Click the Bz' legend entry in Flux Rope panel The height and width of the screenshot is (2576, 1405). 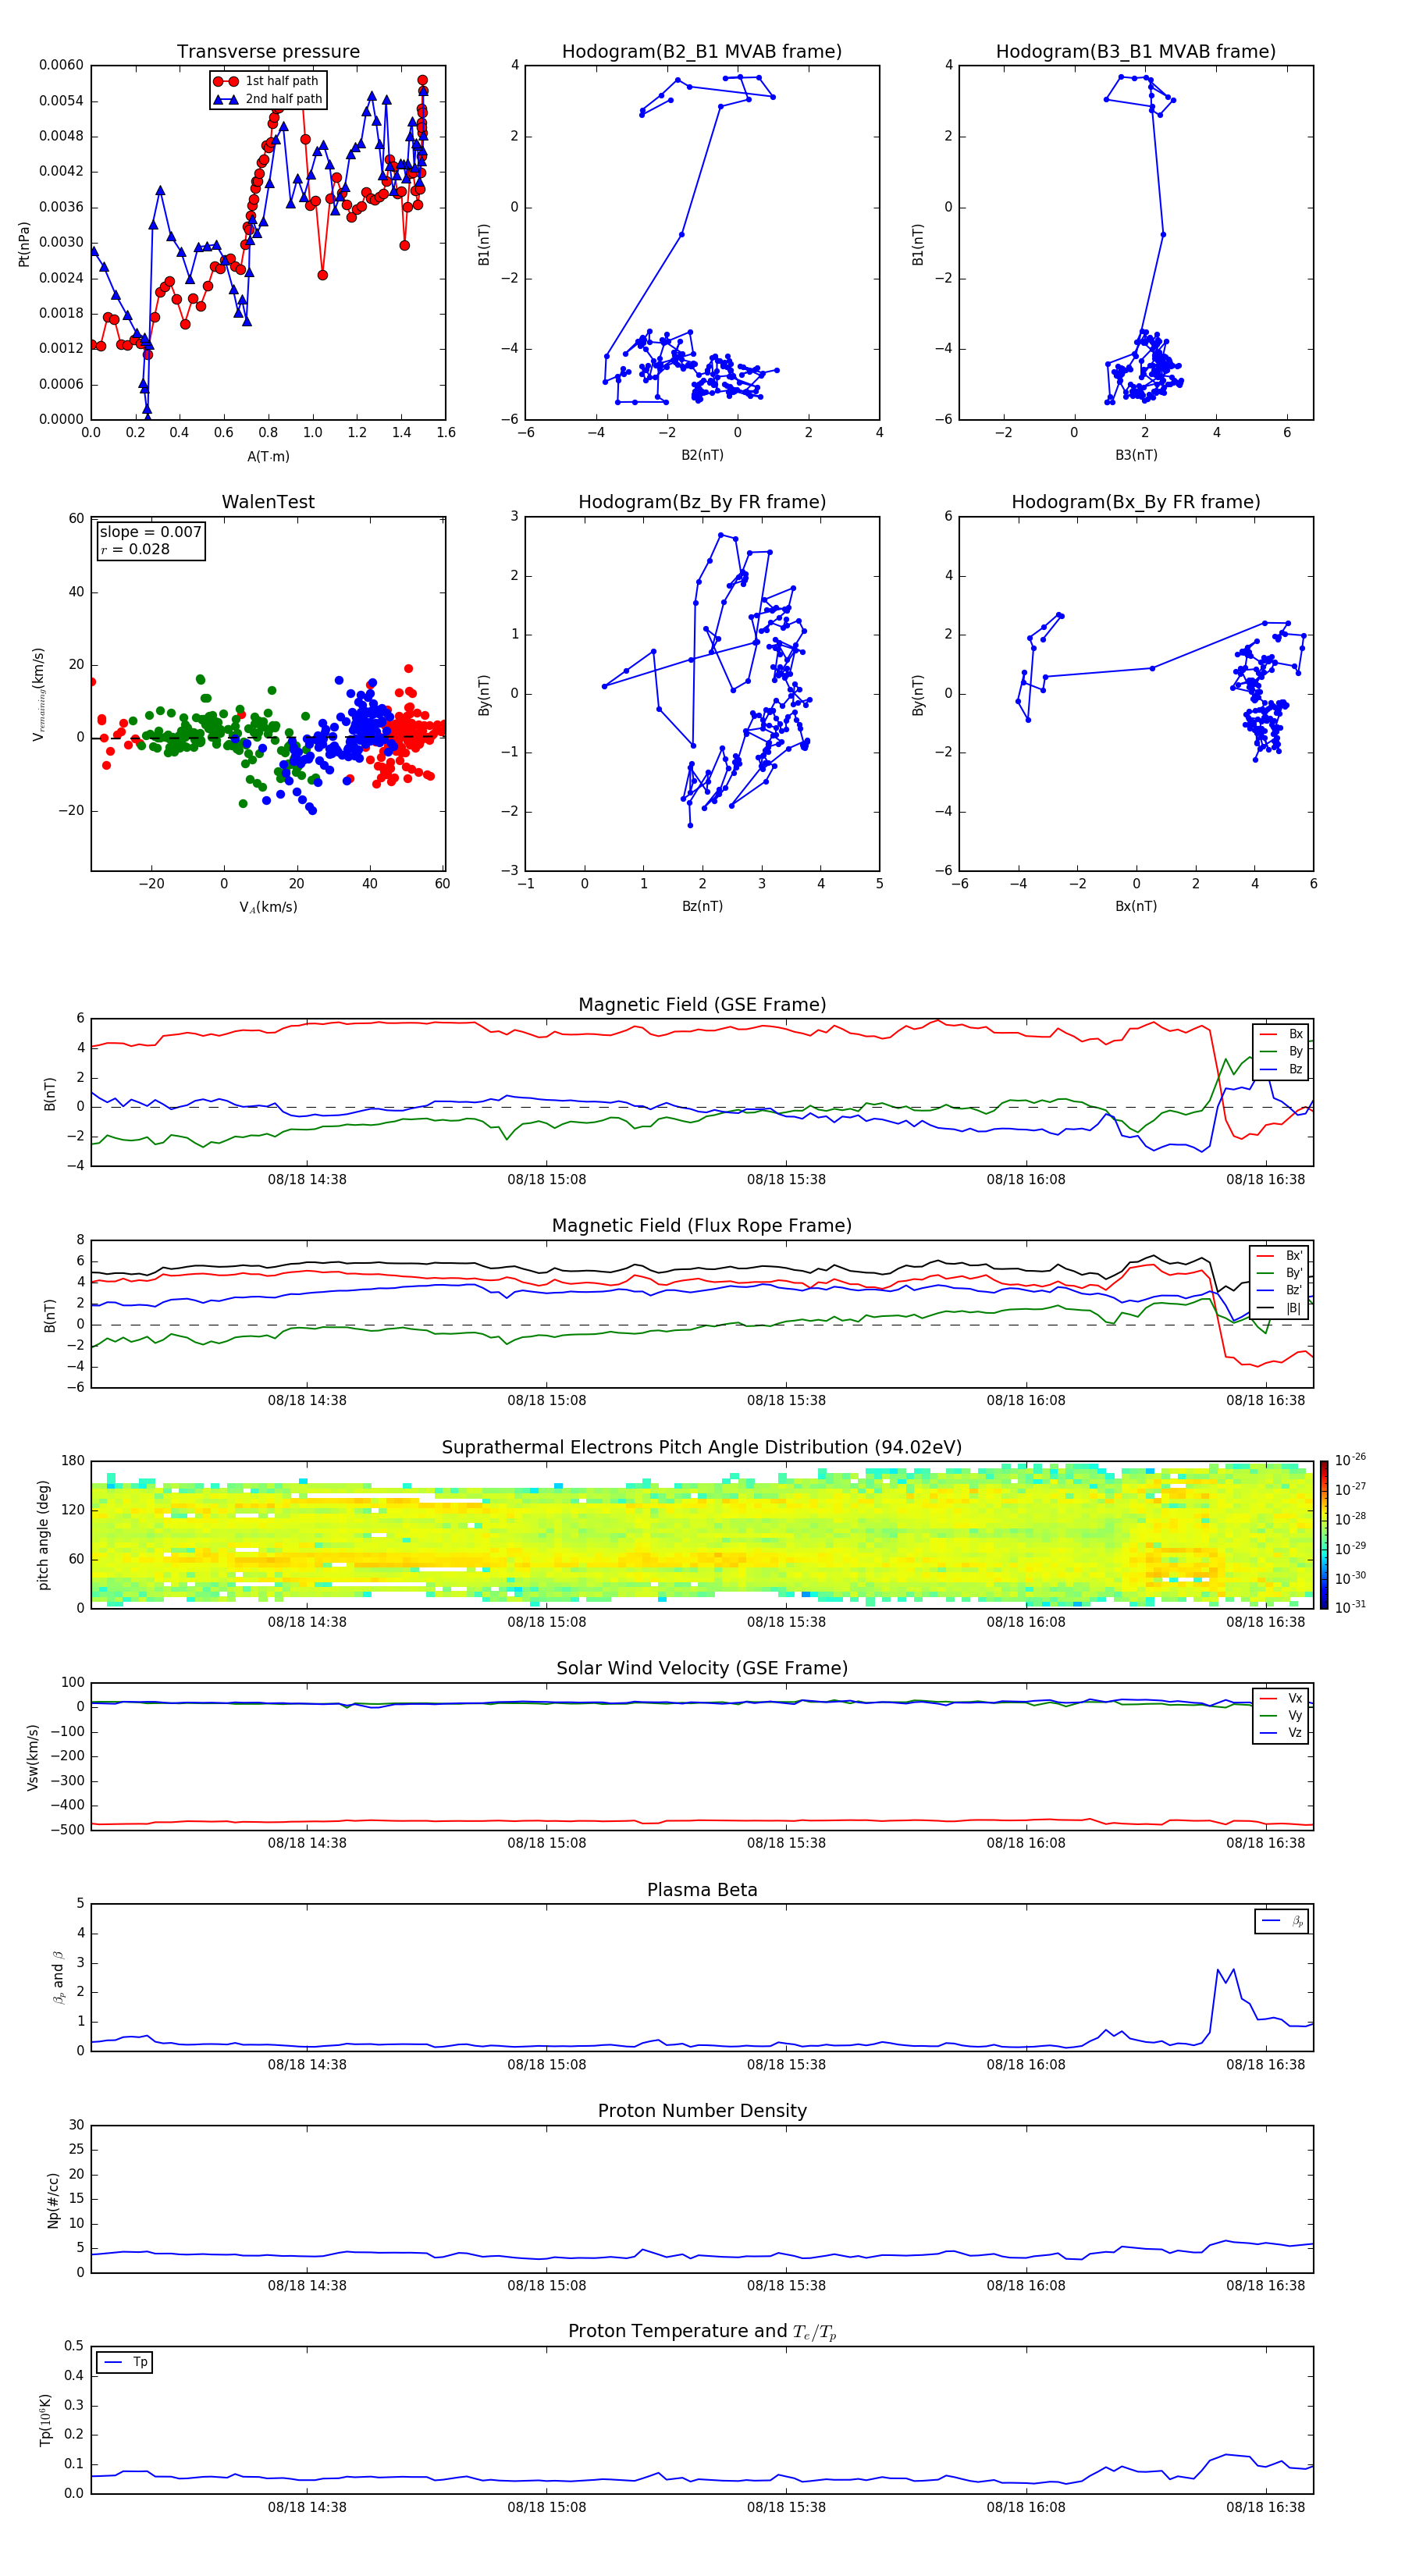pyautogui.click(x=1280, y=1290)
